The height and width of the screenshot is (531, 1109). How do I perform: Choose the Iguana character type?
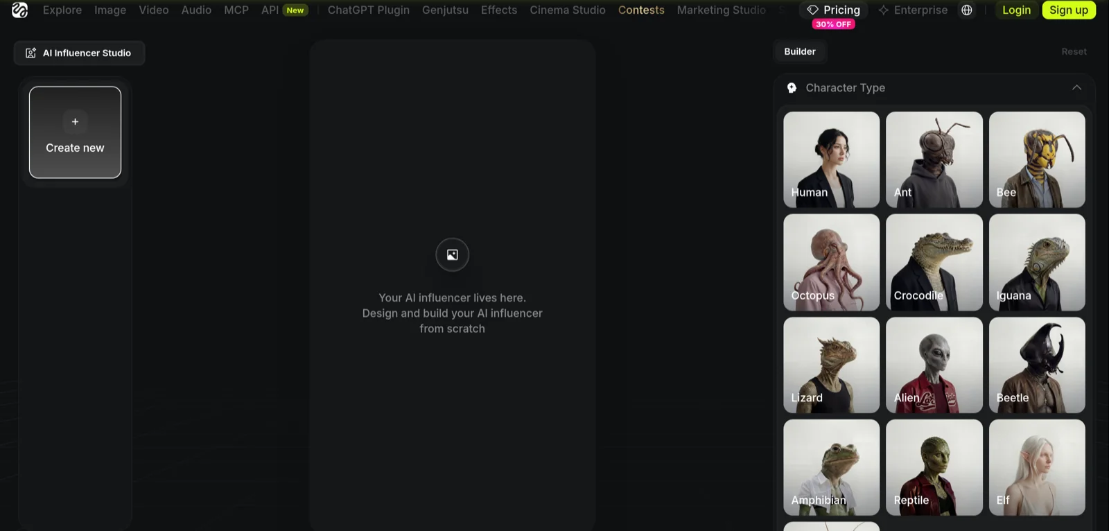pyautogui.click(x=1037, y=262)
